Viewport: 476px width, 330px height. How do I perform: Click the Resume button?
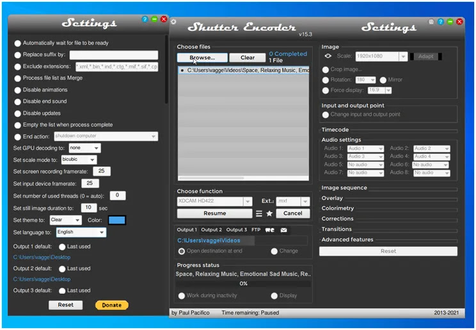pyautogui.click(x=214, y=213)
